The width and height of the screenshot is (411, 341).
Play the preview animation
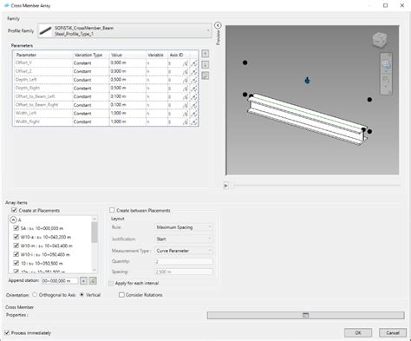pos(226,186)
